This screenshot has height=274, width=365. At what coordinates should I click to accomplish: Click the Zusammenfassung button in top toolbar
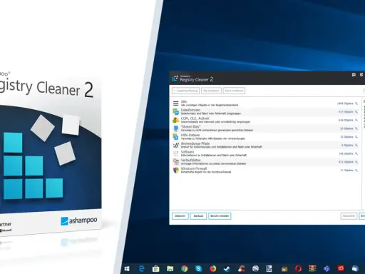186,91
